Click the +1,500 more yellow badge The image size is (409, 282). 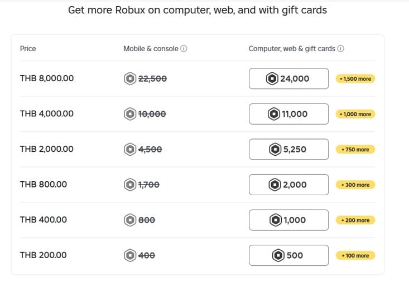355,79
